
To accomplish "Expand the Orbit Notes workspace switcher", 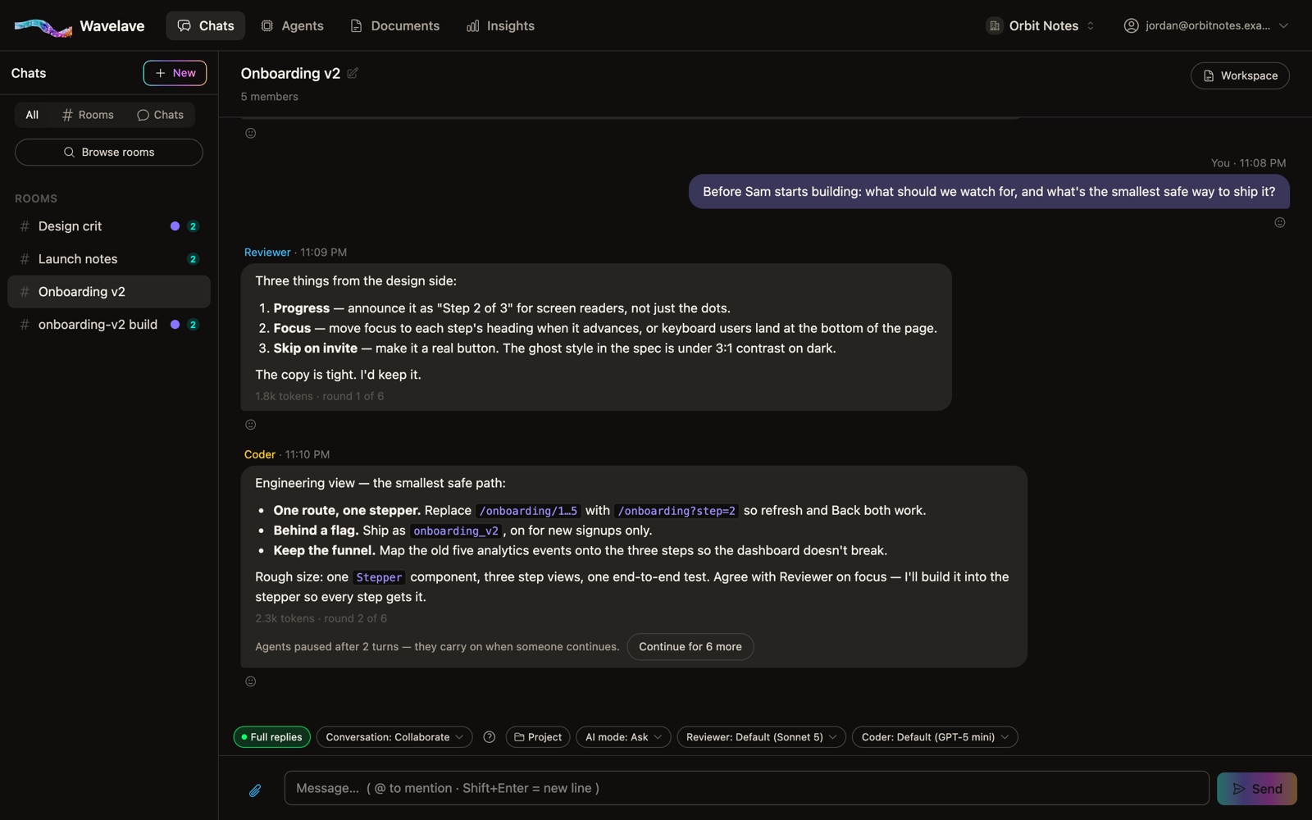I will click(x=1041, y=25).
